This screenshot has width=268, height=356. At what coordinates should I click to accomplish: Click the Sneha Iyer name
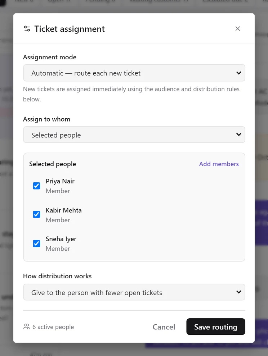[x=61, y=239]
